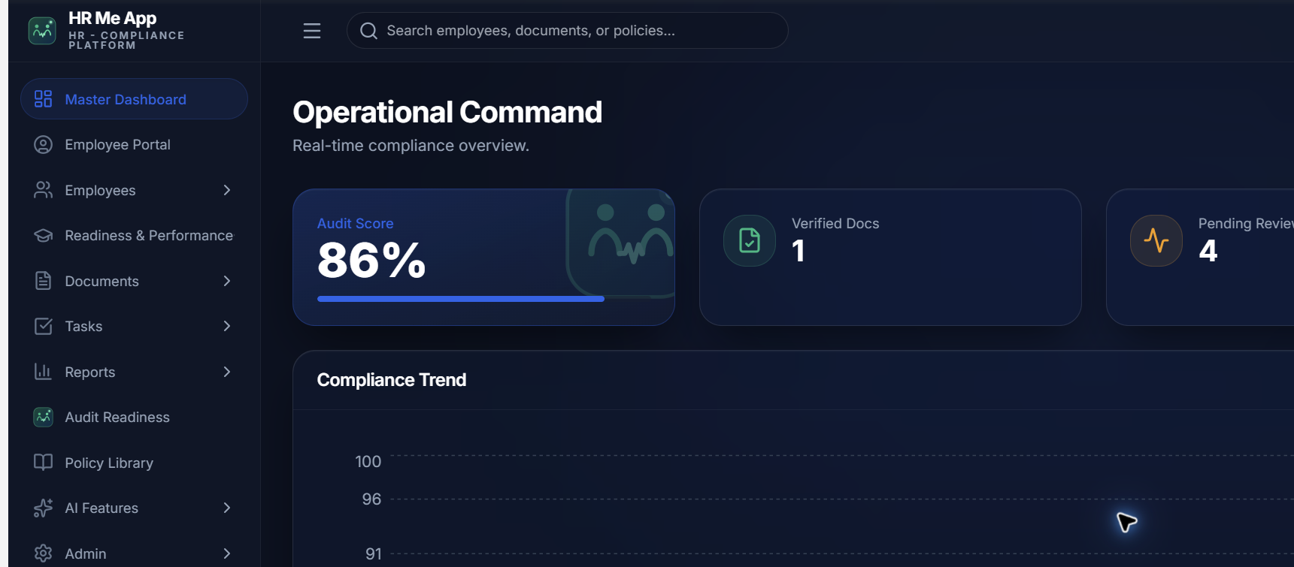Click the Employee Portal user icon

(44, 145)
